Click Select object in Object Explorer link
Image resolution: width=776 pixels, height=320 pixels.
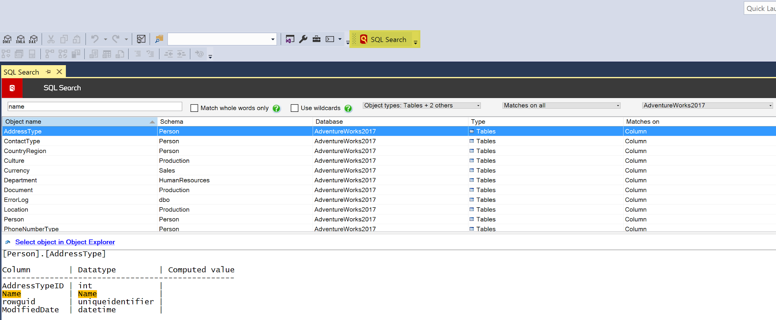pos(65,242)
